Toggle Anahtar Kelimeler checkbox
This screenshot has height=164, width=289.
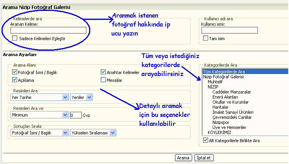[103, 72]
